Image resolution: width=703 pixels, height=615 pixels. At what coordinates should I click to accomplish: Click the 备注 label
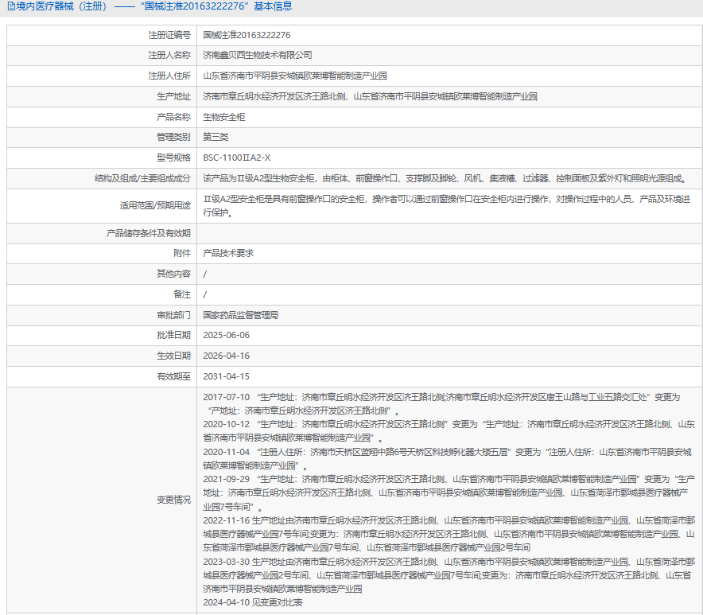[x=182, y=294]
